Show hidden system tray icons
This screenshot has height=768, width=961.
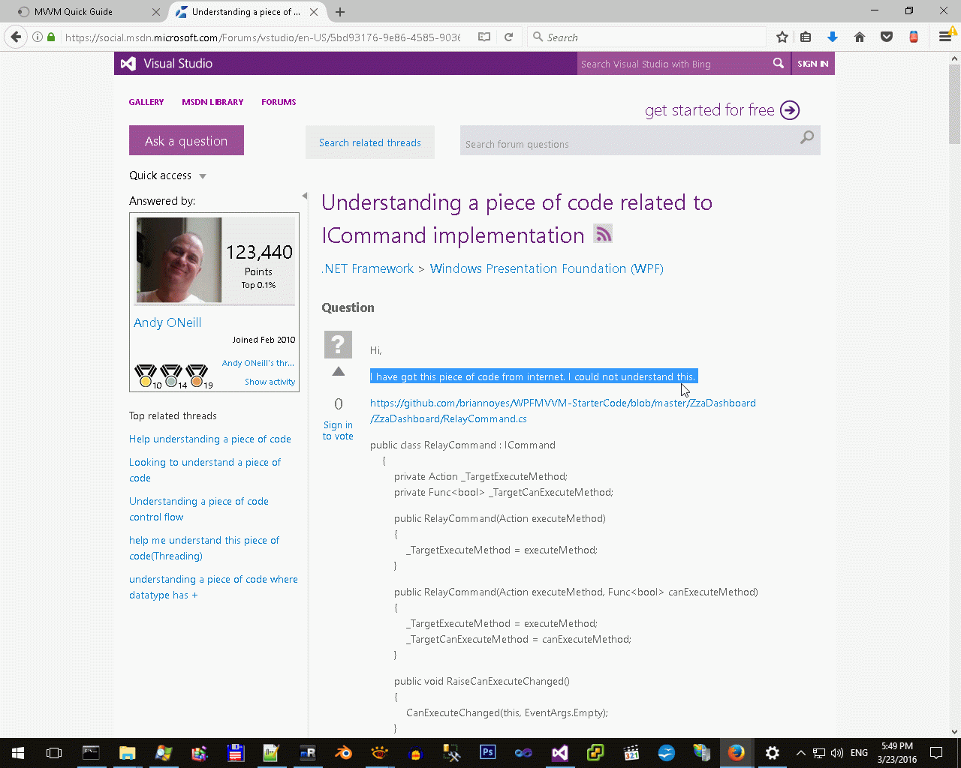800,752
